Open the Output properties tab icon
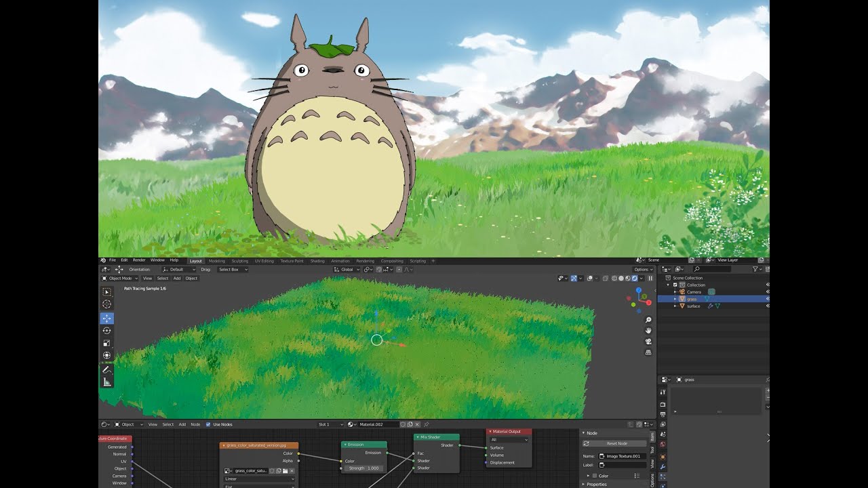868x488 pixels. tap(663, 414)
